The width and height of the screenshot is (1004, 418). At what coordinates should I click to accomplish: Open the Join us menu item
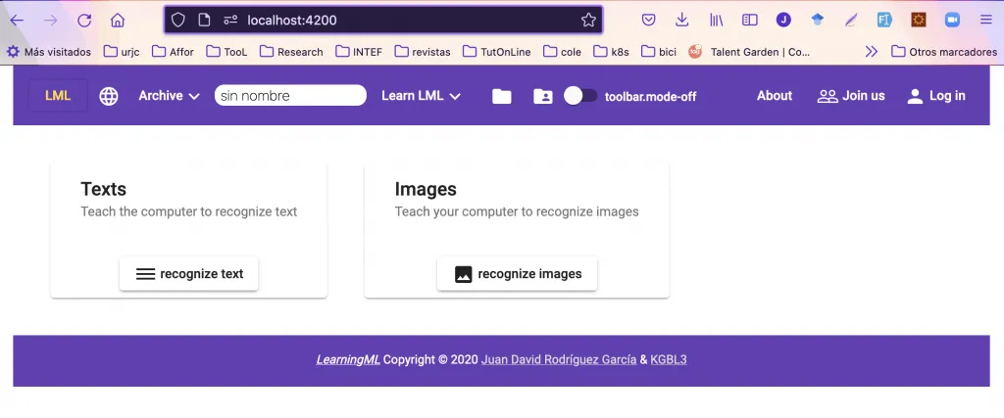click(x=851, y=96)
